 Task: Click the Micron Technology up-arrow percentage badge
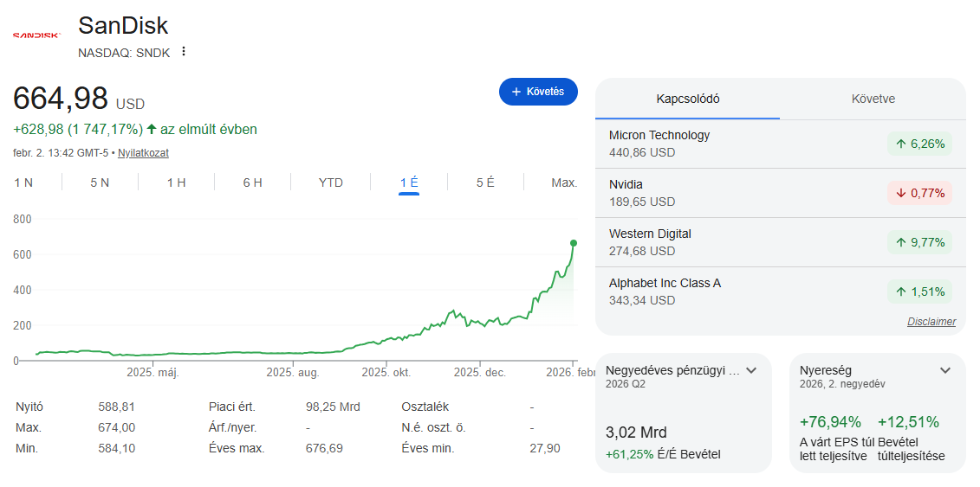tap(918, 144)
